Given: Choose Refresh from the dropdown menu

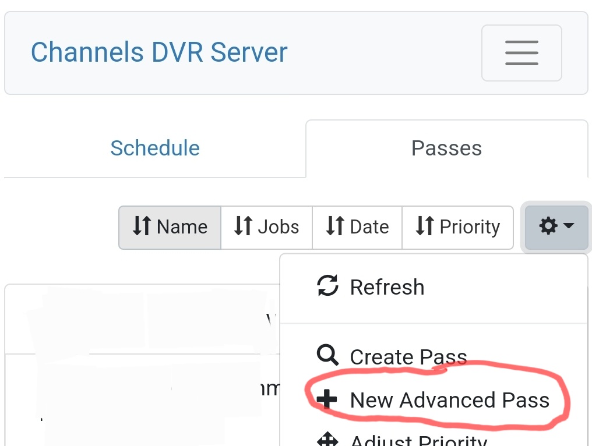Looking at the screenshot, I should [387, 287].
